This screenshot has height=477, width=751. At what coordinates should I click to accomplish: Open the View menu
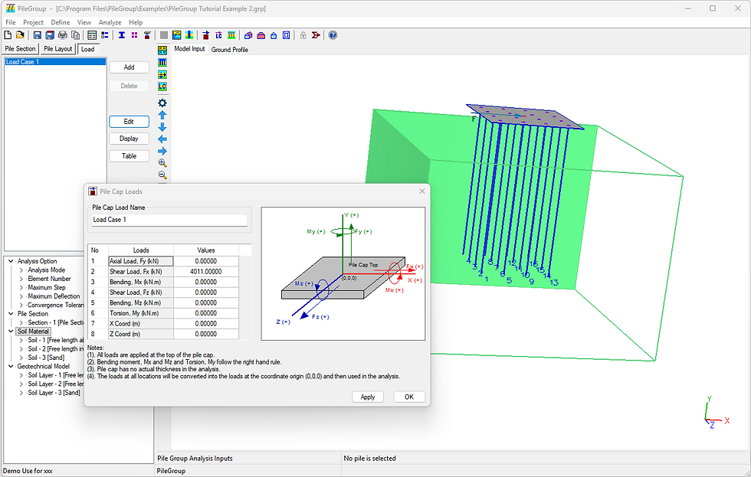coord(84,22)
